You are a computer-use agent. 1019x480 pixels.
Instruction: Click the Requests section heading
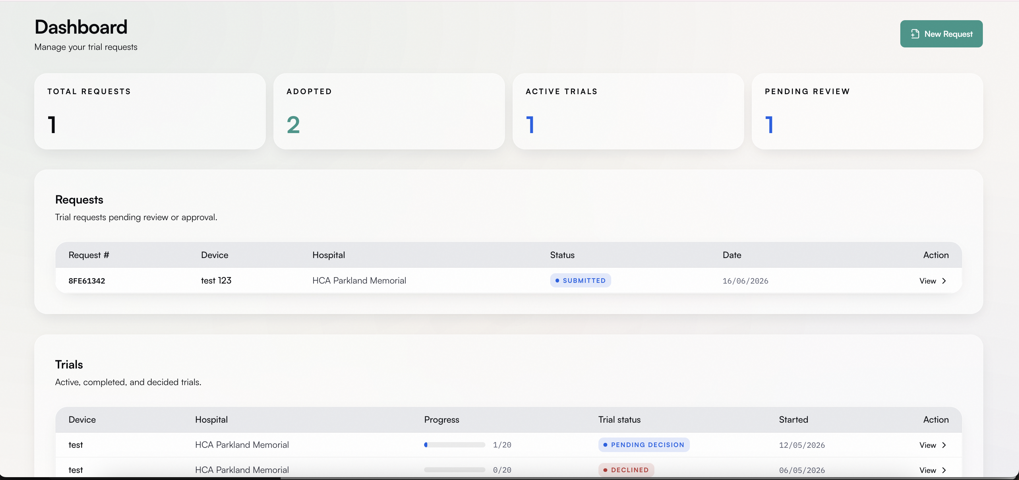point(79,200)
